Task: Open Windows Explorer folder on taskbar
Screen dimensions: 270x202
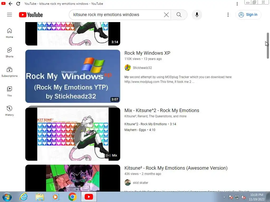Action: click(40, 197)
